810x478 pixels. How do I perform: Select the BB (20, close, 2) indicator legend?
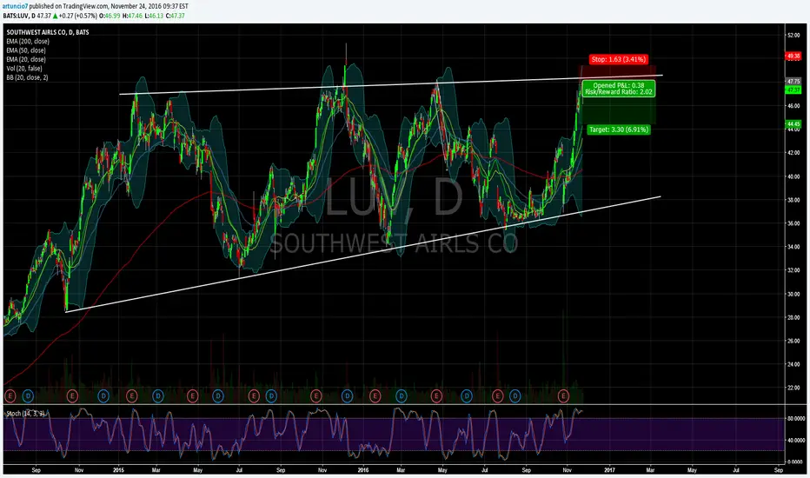tap(28, 77)
